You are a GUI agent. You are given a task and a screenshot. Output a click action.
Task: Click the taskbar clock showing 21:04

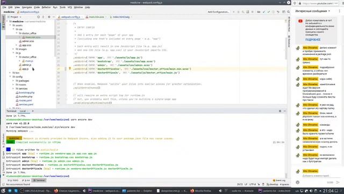coord(328,191)
